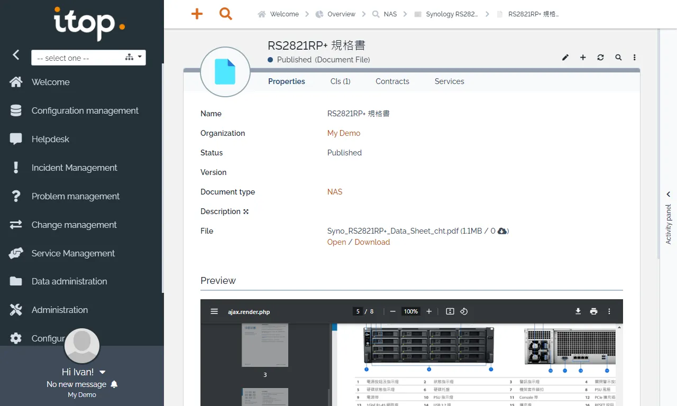Click the refresh icon in the object header
This screenshot has width=677, height=406.
[x=600, y=57]
